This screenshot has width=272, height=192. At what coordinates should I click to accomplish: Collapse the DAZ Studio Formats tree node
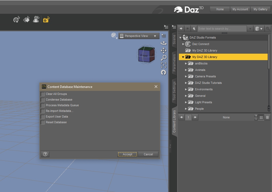tap(181, 37)
